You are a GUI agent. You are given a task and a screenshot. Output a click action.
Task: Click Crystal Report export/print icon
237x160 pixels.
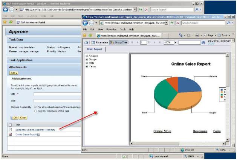click(86, 43)
